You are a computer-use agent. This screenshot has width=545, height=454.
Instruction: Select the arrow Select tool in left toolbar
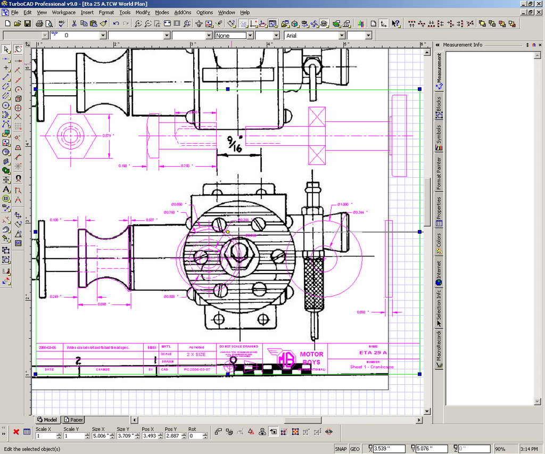tap(6, 49)
